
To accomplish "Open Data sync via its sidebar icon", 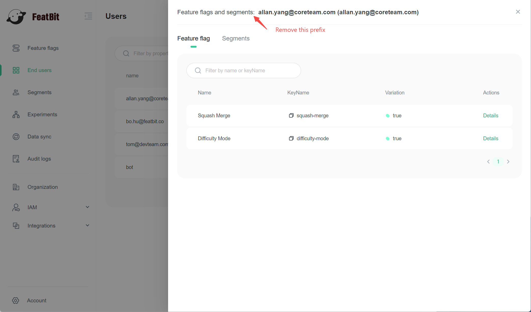I will [16, 136].
